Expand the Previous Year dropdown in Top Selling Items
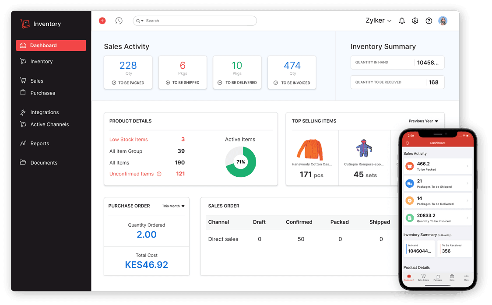The height and width of the screenshot is (305, 492). click(423, 121)
